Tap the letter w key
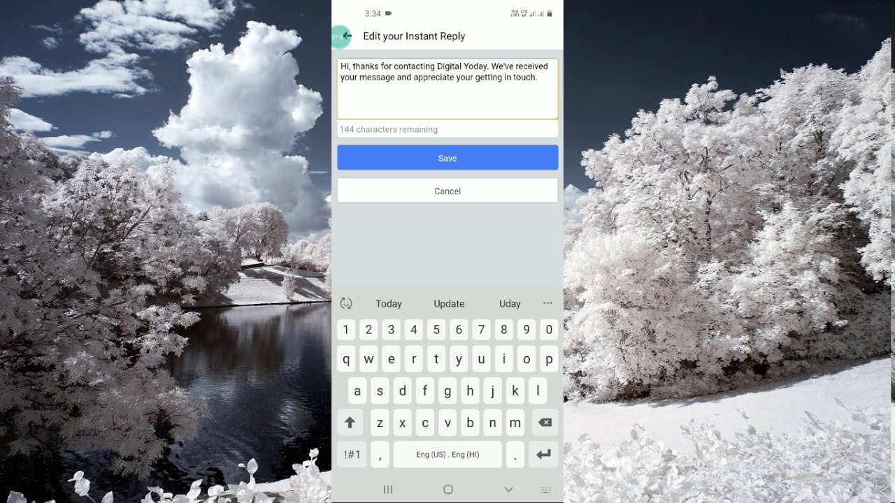 point(368,359)
